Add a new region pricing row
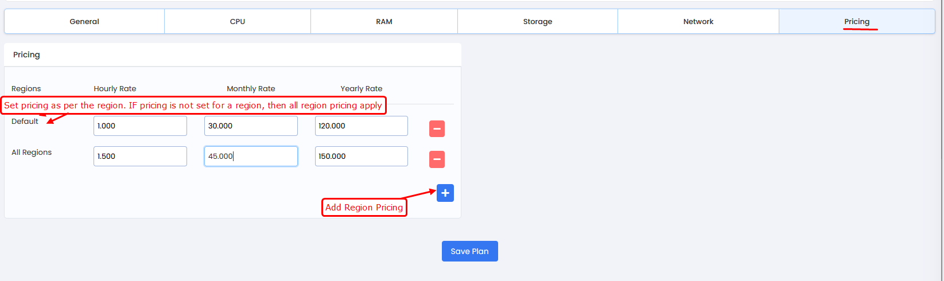Viewport: 944px width, 281px height. [x=445, y=193]
